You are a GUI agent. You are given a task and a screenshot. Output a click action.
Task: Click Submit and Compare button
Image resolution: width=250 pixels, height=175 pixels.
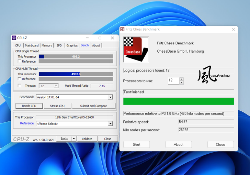pos(93,106)
